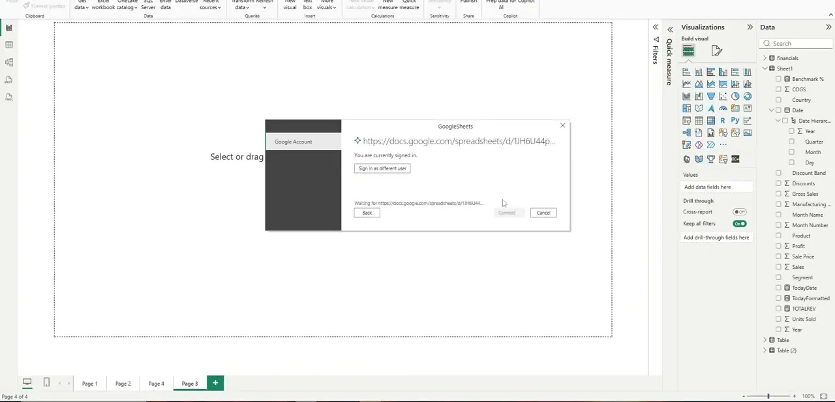This screenshot has width=835, height=402.
Task: Switch to Page 4 tab
Action: pos(156,384)
